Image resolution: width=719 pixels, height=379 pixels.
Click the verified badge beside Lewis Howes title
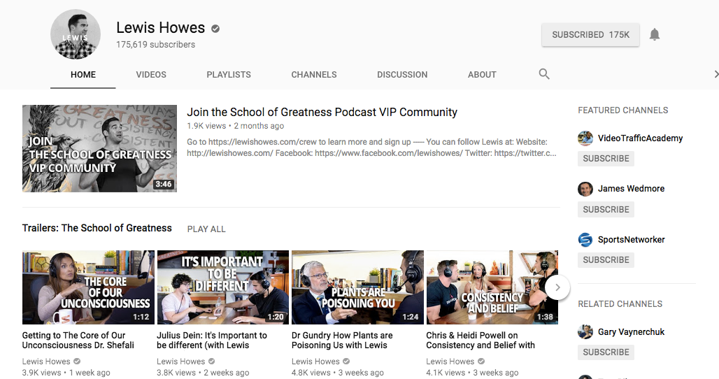(215, 29)
